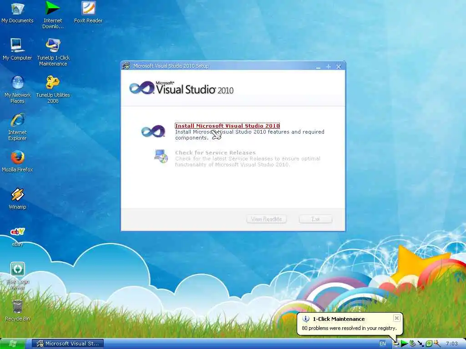Image resolution: width=466 pixels, height=349 pixels.
Task: Click the eBay desktop shortcut
Action: click(17, 236)
